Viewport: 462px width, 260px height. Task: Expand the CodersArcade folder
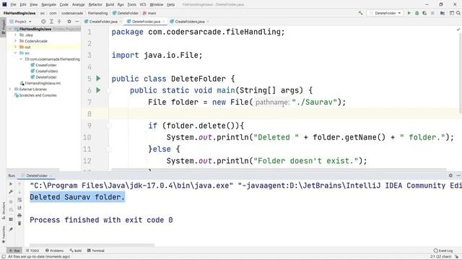(x=16, y=41)
